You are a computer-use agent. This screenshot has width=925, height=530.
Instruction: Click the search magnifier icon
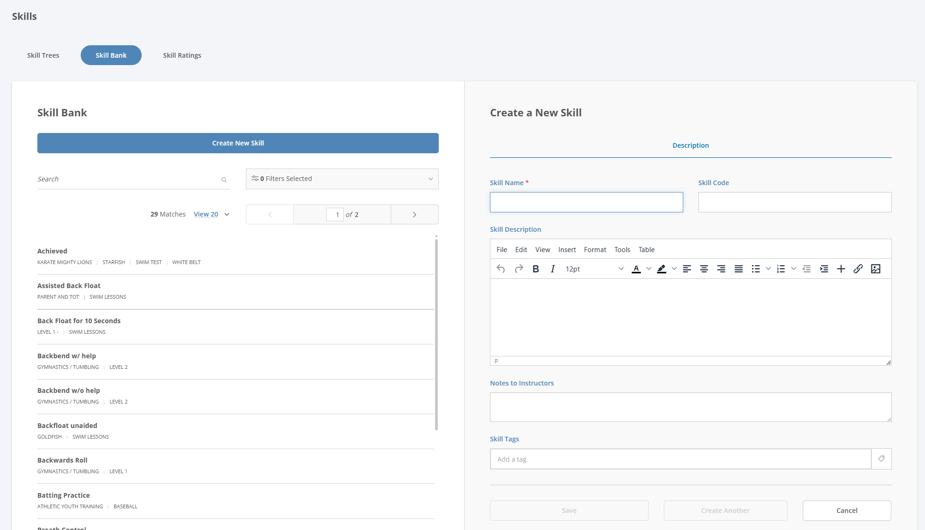(224, 180)
